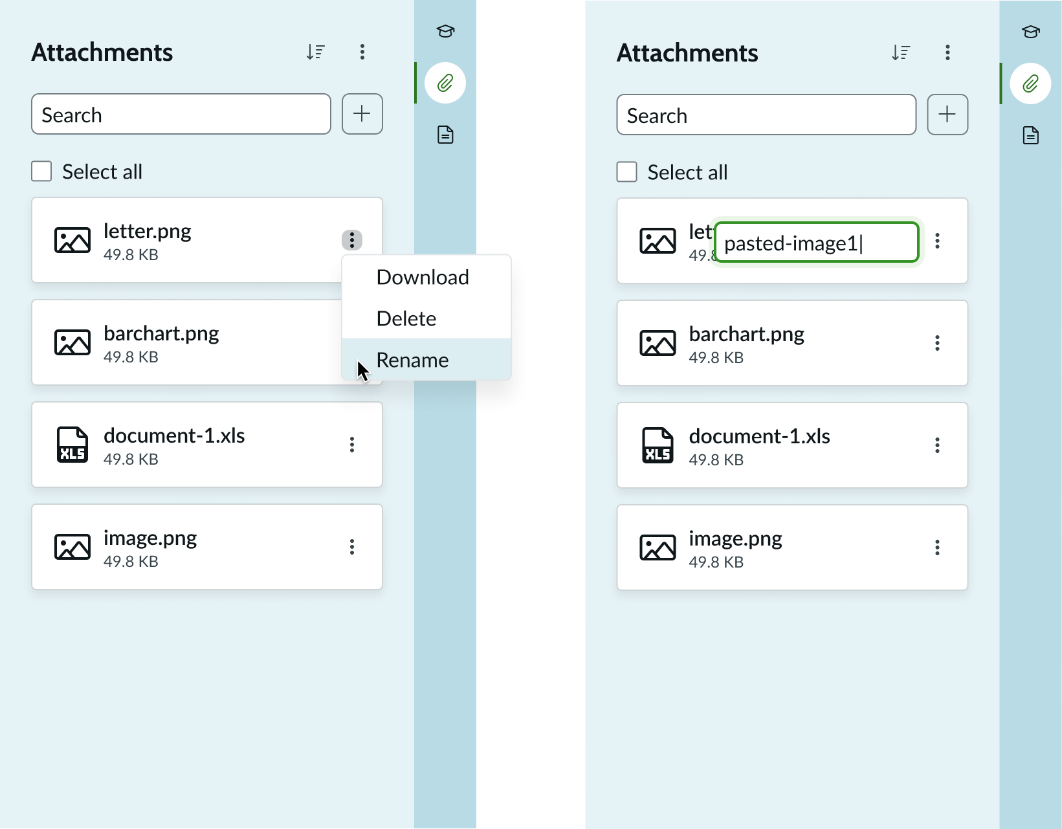Select Delete in the context menu
This screenshot has width=1062, height=829.
coord(406,318)
